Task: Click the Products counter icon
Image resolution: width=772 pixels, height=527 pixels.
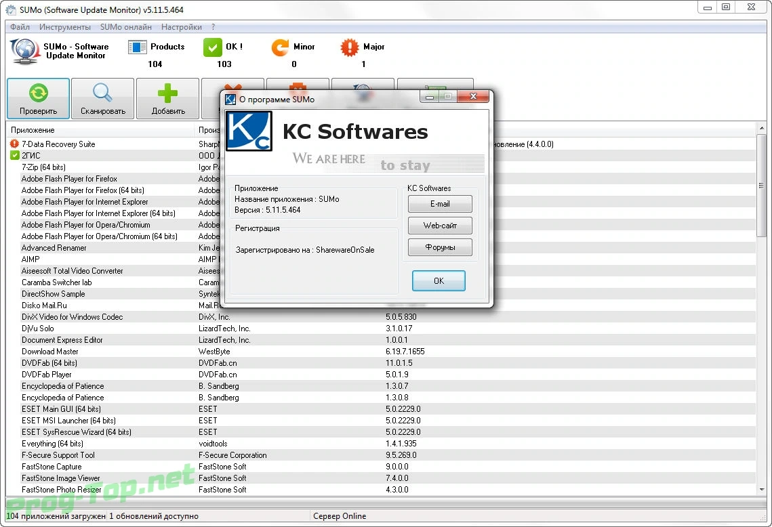Action: (x=138, y=47)
